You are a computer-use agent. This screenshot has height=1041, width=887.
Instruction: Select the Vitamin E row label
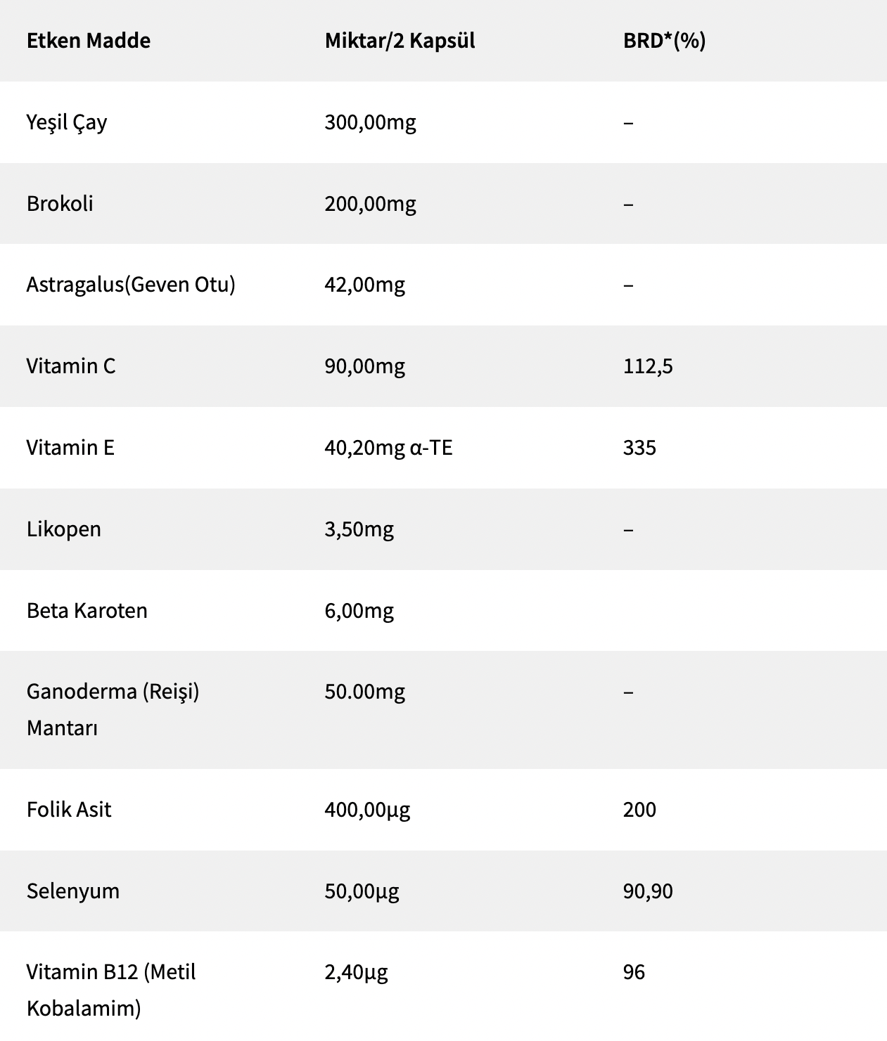(70, 448)
